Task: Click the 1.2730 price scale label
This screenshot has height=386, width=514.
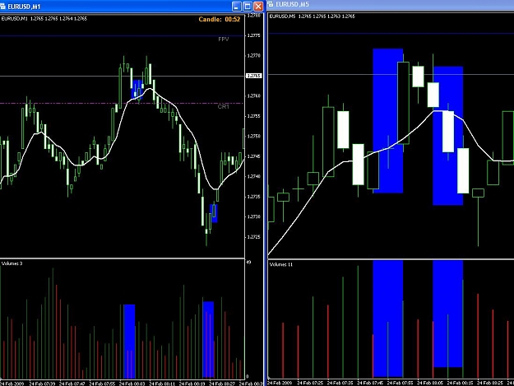Action: (x=254, y=216)
